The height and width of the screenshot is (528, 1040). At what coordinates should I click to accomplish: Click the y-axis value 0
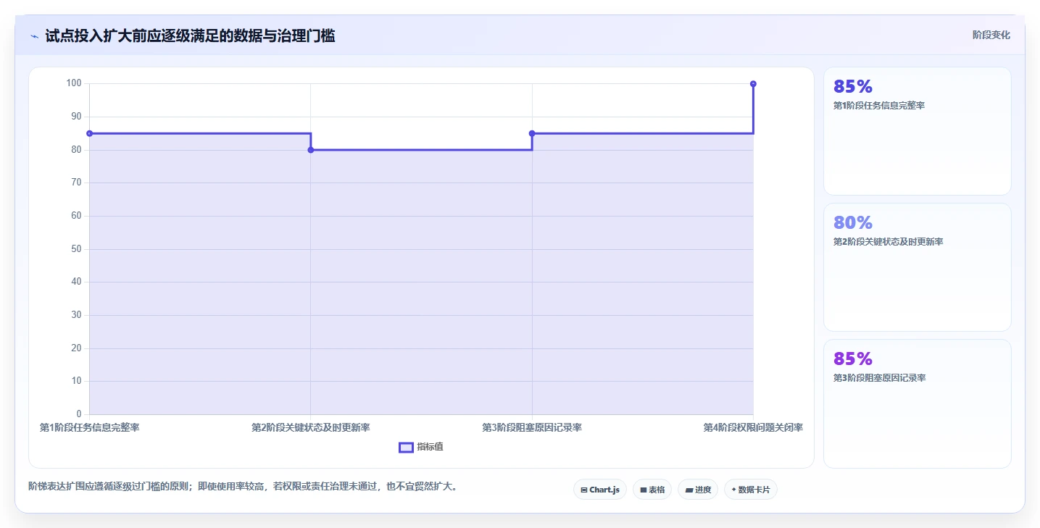click(x=79, y=414)
